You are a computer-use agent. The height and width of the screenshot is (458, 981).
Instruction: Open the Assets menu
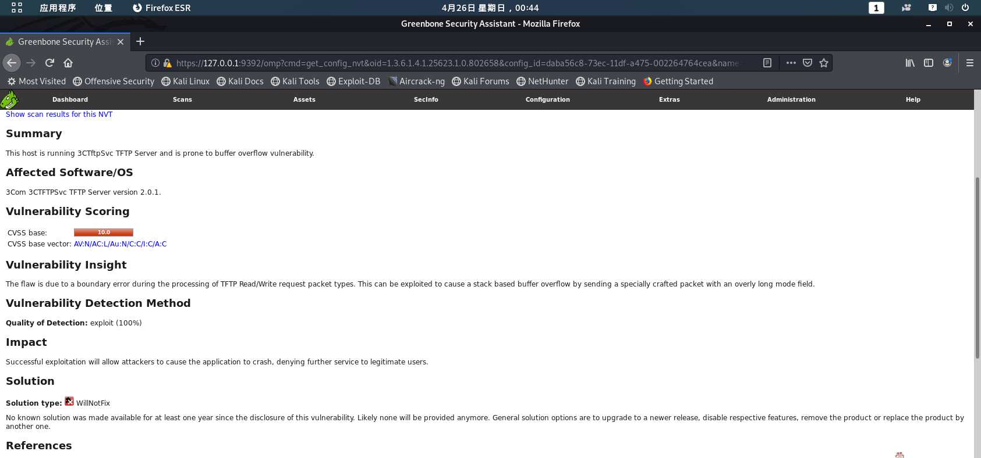tap(304, 99)
